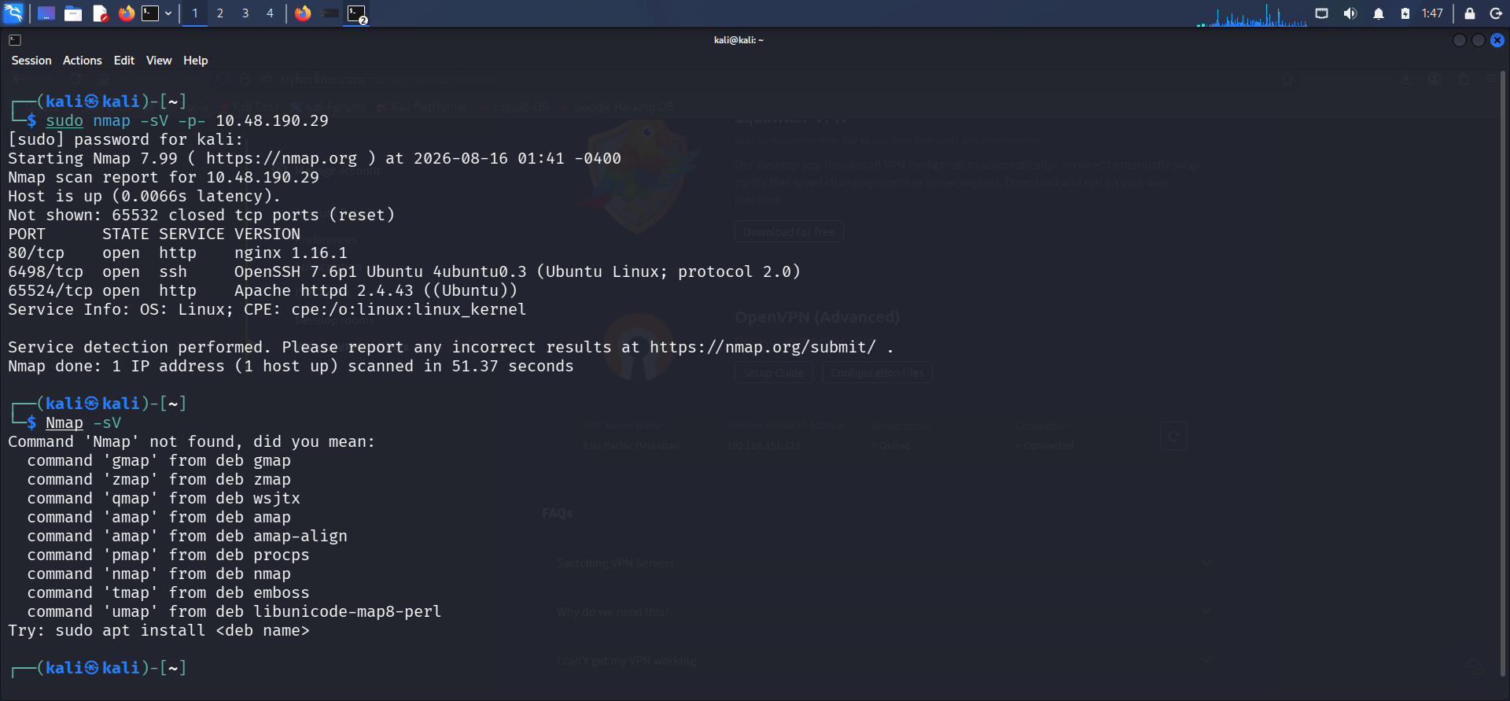Maximize the terminal window

coord(1479,40)
